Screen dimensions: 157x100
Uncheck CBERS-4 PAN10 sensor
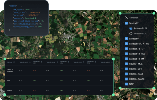[126, 79]
